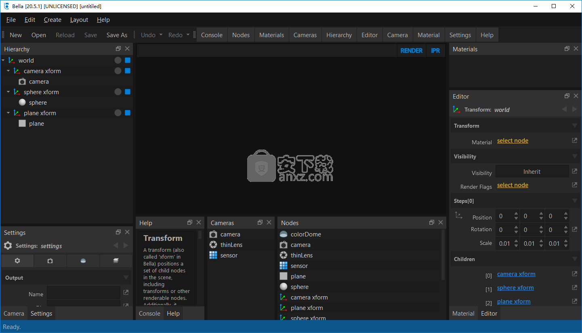The height and width of the screenshot is (333, 582).
Task: Toggle world blue visibility square
Action: coord(128,60)
